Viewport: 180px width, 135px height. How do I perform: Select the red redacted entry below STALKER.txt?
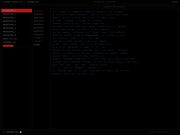pos(8,46)
